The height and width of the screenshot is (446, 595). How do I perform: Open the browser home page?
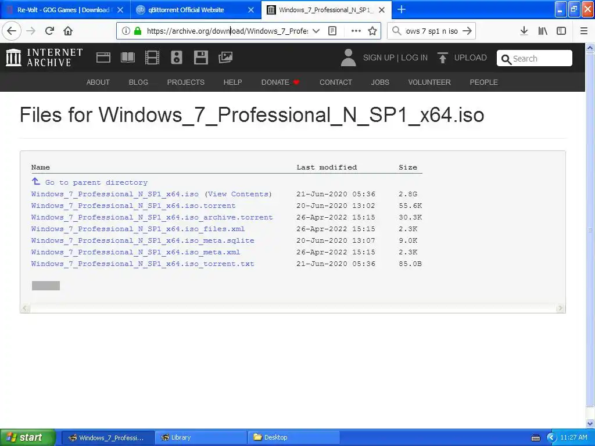tap(68, 31)
